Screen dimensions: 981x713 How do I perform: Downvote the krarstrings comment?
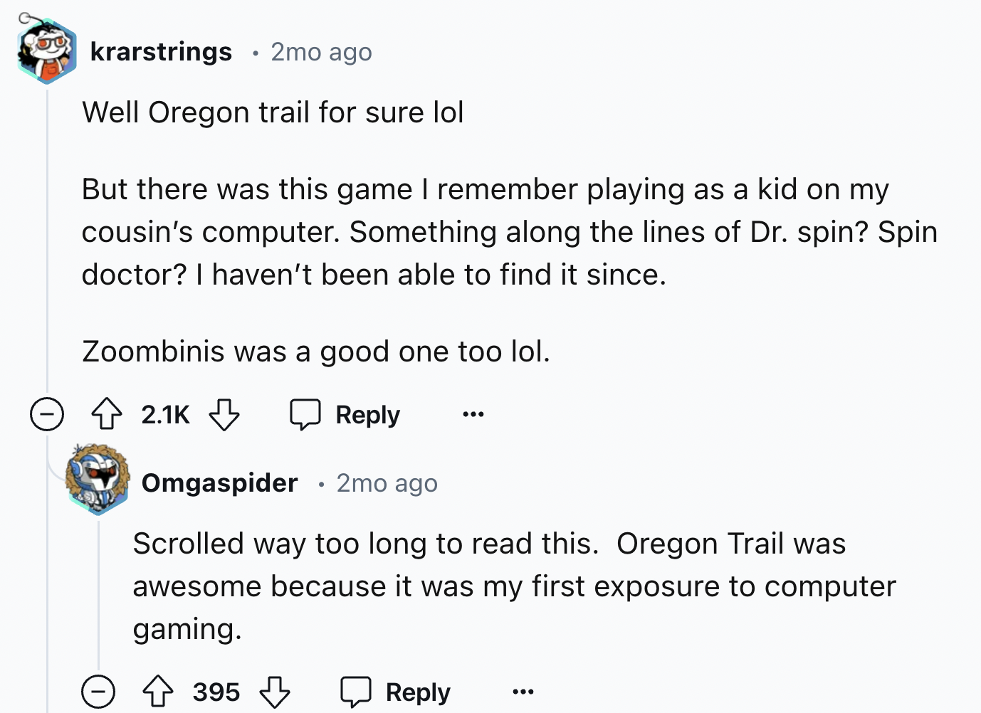click(x=224, y=414)
